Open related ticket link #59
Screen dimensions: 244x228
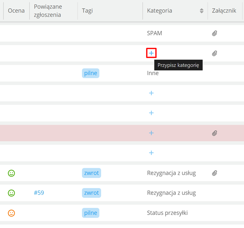tap(39, 193)
